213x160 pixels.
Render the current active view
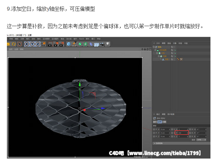(50, 44)
